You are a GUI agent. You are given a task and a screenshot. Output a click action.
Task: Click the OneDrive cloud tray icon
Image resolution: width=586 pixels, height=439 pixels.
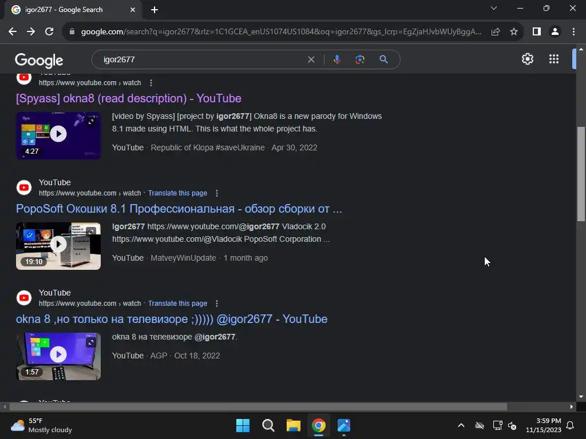tap(480, 425)
